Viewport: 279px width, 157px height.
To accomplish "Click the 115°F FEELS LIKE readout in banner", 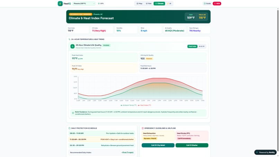I will 202,17.
